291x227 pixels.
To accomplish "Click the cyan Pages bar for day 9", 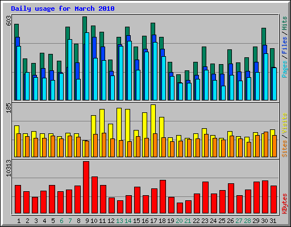I will point(87,66).
